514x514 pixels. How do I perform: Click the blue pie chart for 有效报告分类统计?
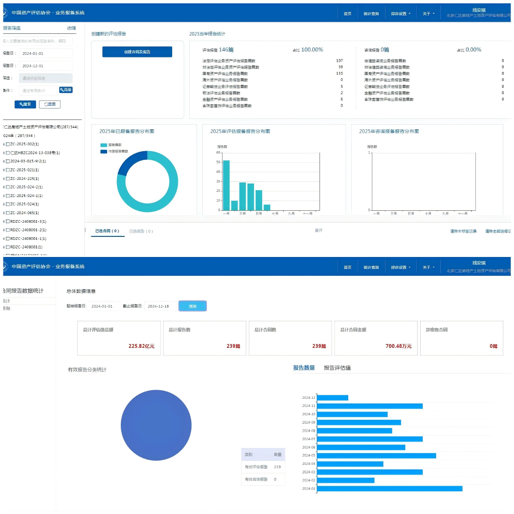156,425
